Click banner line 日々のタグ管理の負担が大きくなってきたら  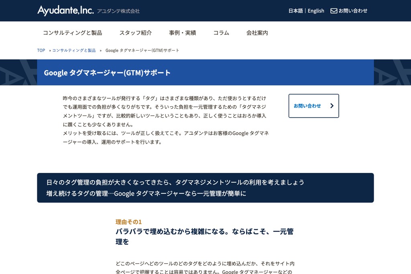pyautogui.click(x=175, y=182)
